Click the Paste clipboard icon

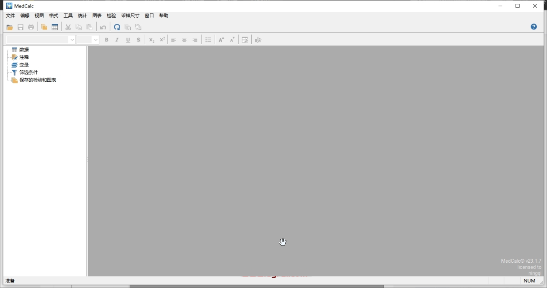click(89, 27)
